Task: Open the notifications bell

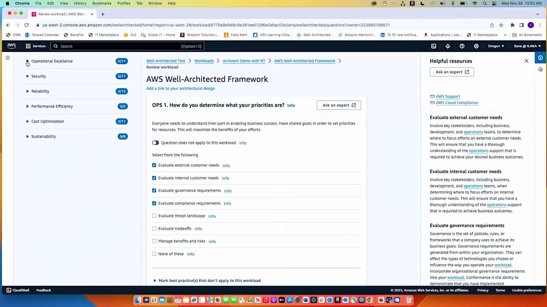Action: (448, 46)
